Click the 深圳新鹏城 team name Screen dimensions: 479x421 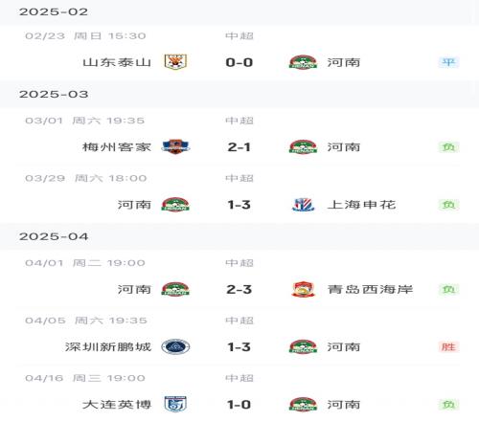point(108,347)
